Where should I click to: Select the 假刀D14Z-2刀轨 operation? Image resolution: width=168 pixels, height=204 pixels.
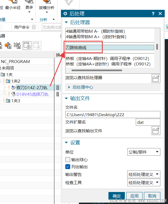[x=32, y=88]
